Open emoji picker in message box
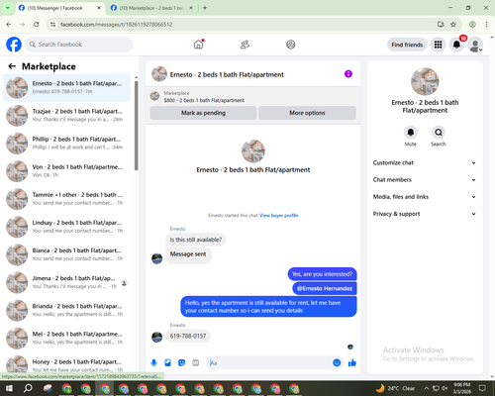This screenshot has height=396, width=495. point(337,363)
